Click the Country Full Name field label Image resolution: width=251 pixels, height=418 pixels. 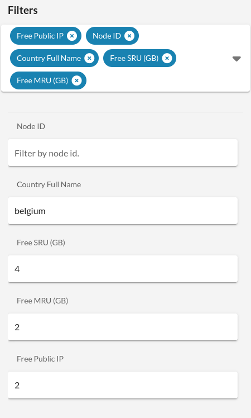49,184
